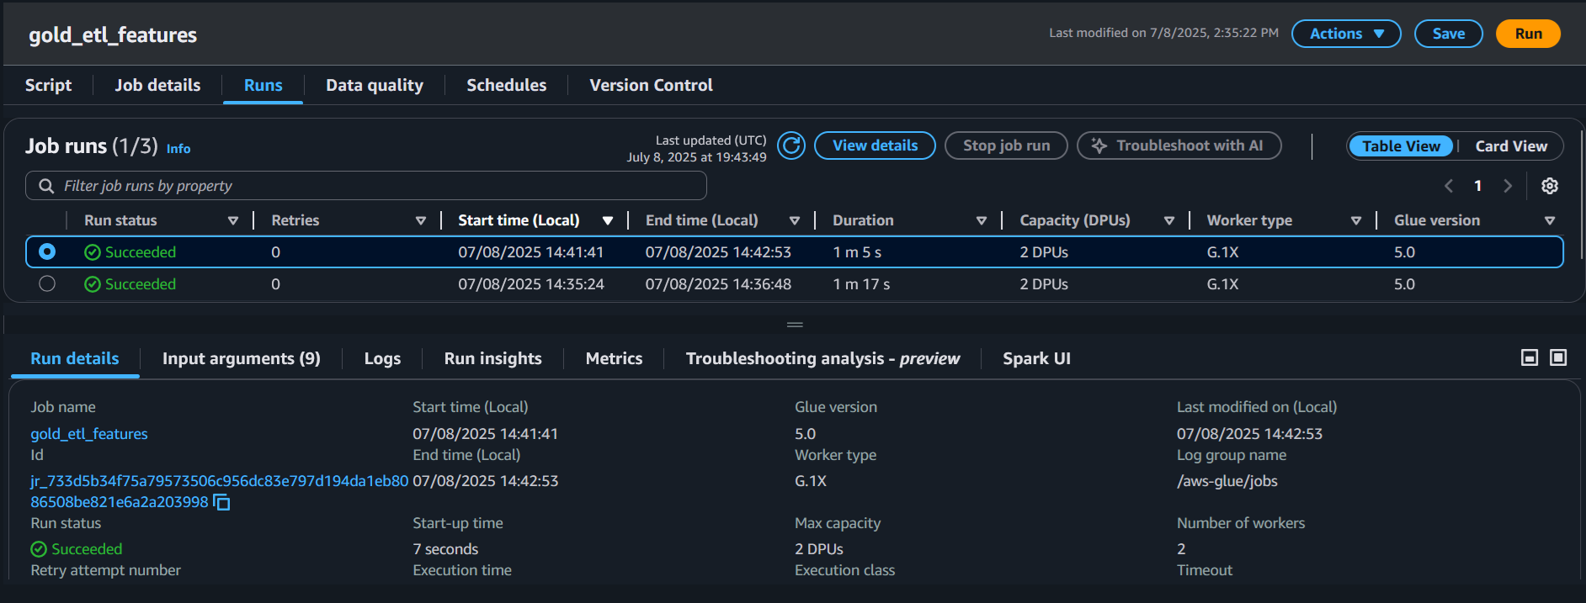Click the Save button

[x=1448, y=34]
